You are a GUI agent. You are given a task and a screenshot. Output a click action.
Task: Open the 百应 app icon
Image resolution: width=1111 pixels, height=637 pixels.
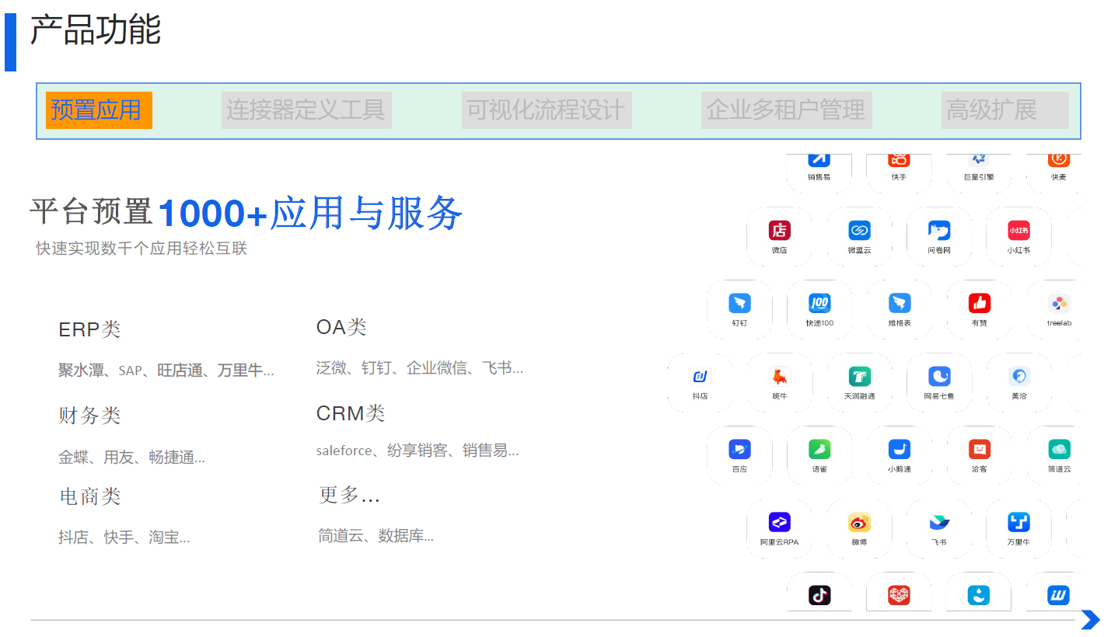point(739,449)
